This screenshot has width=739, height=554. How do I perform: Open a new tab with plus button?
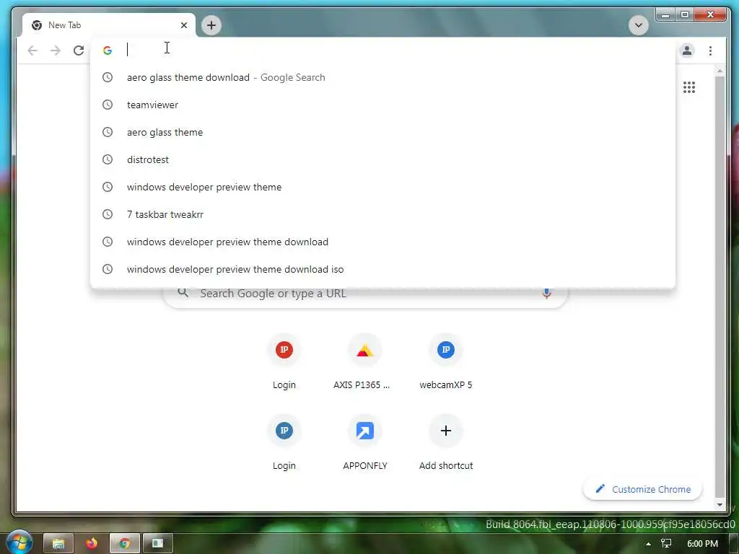[211, 25]
